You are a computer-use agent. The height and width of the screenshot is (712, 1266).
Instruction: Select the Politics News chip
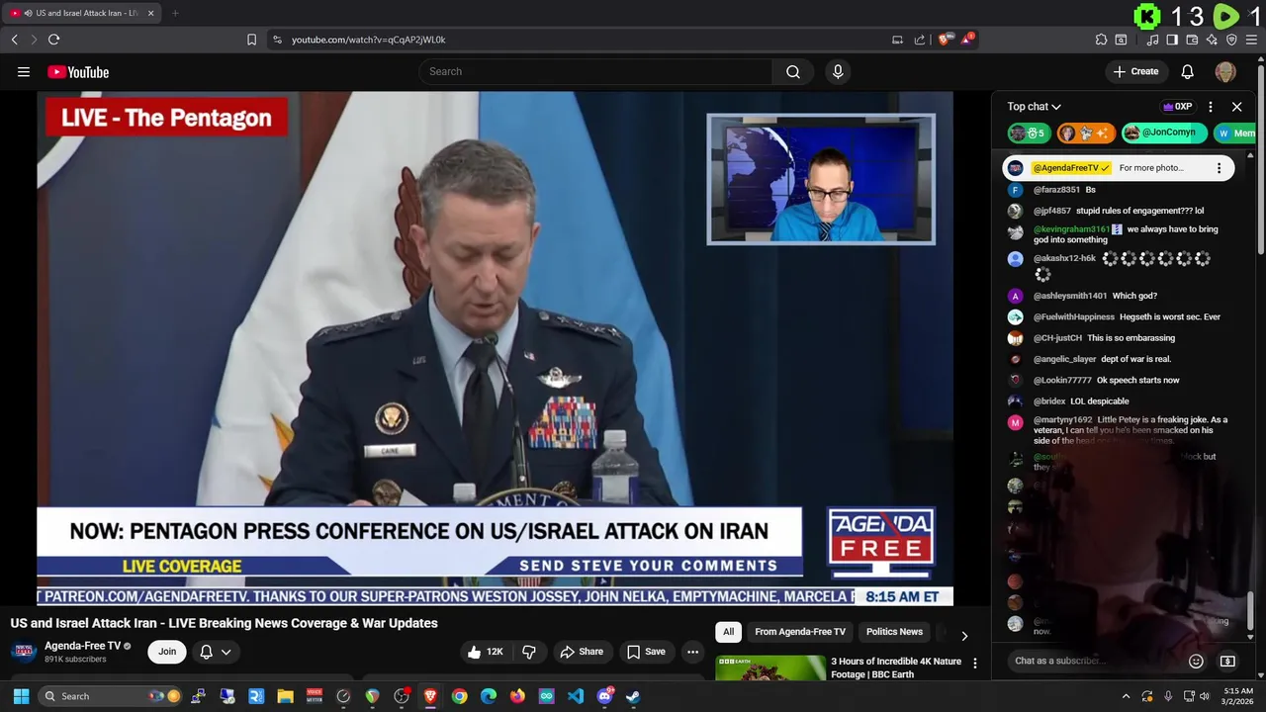pyautogui.click(x=894, y=632)
